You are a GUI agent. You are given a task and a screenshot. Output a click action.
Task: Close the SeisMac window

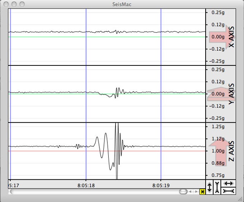click(6, 4)
